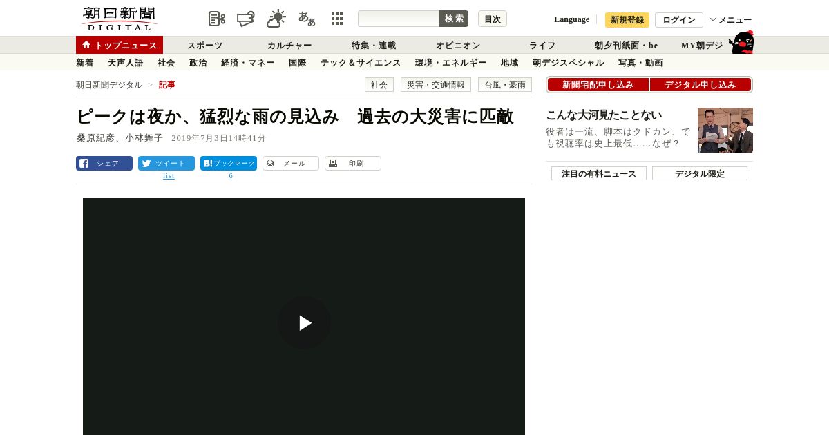The height and width of the screenshot is (435, 829).
Task: Click the 検索 search button
Action: pos(454,19)
